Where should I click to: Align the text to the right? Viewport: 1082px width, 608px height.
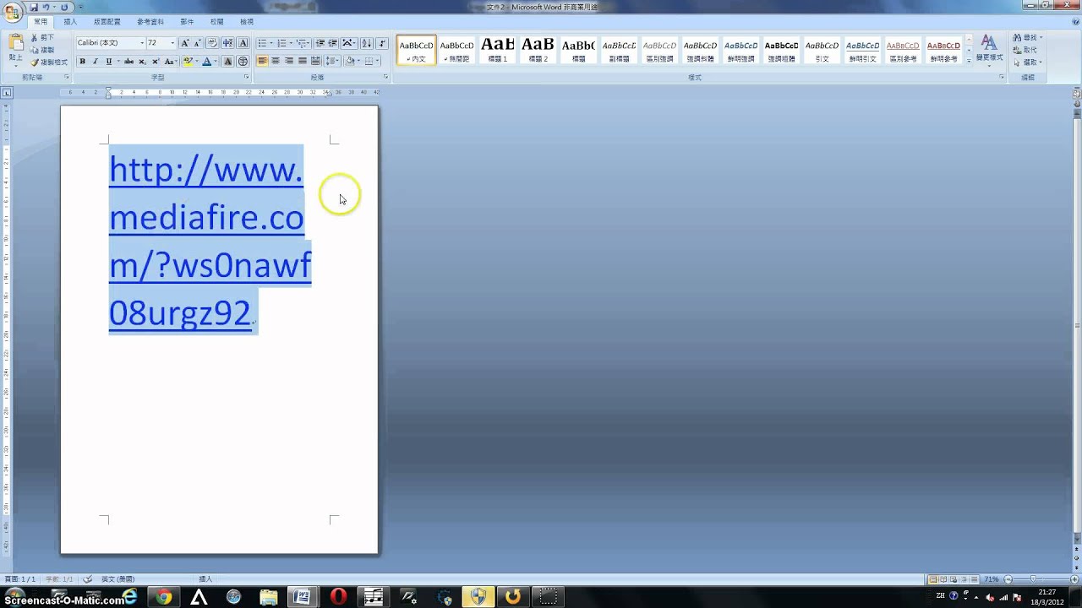[289, 62]
